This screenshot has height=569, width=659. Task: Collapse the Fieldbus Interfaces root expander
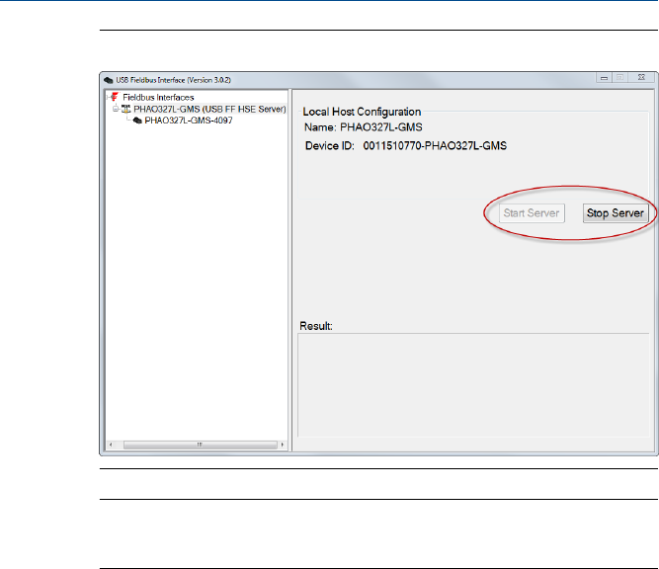[108, 98]
